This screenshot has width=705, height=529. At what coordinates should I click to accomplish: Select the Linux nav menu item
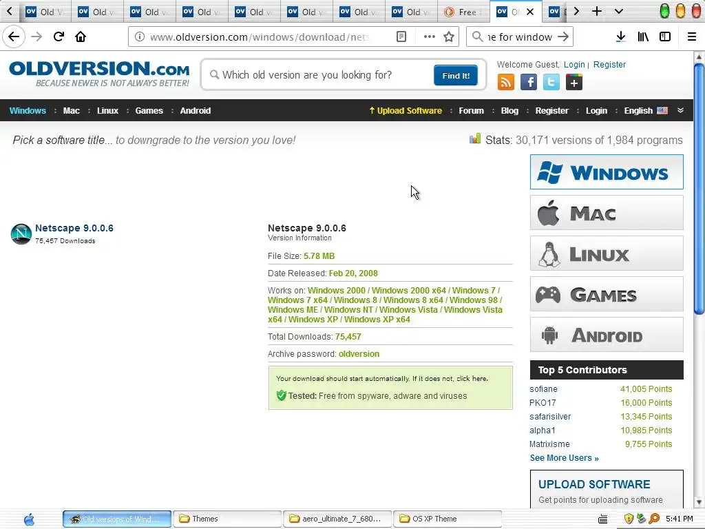coord(107,111)
